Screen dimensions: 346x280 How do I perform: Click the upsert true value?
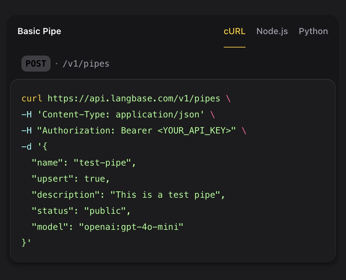click(x=94, y=179)
